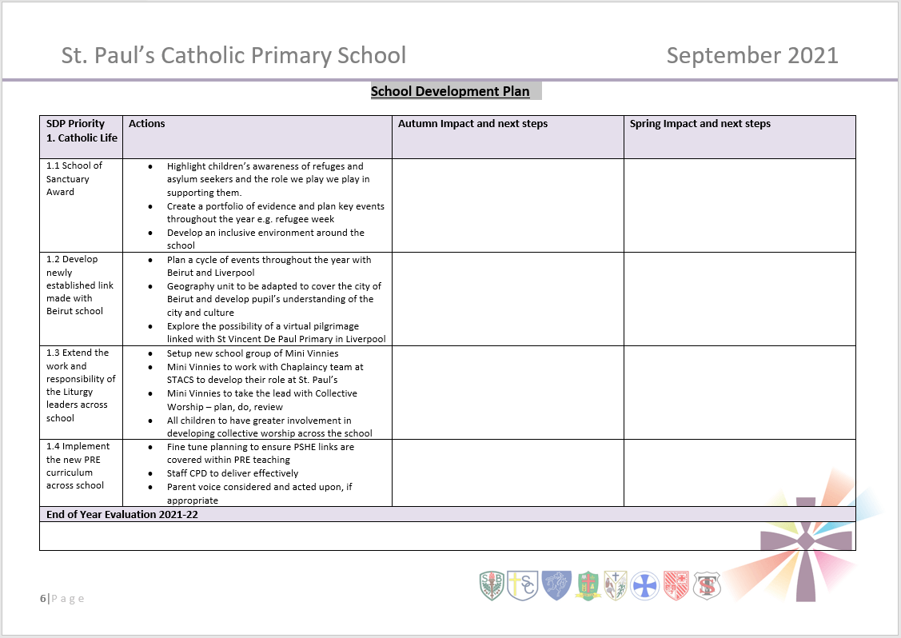Click the 'School Development Plan' heading
901x638 pixels.
tap(450, 91)
